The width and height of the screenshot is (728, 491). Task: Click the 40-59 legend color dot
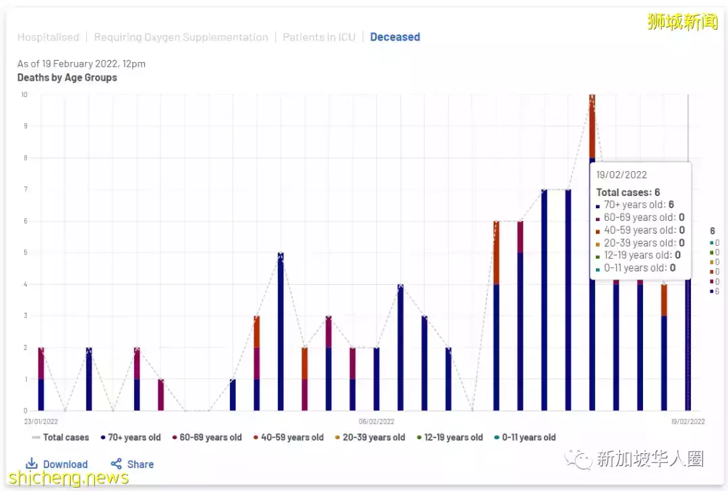pos(256,438)
